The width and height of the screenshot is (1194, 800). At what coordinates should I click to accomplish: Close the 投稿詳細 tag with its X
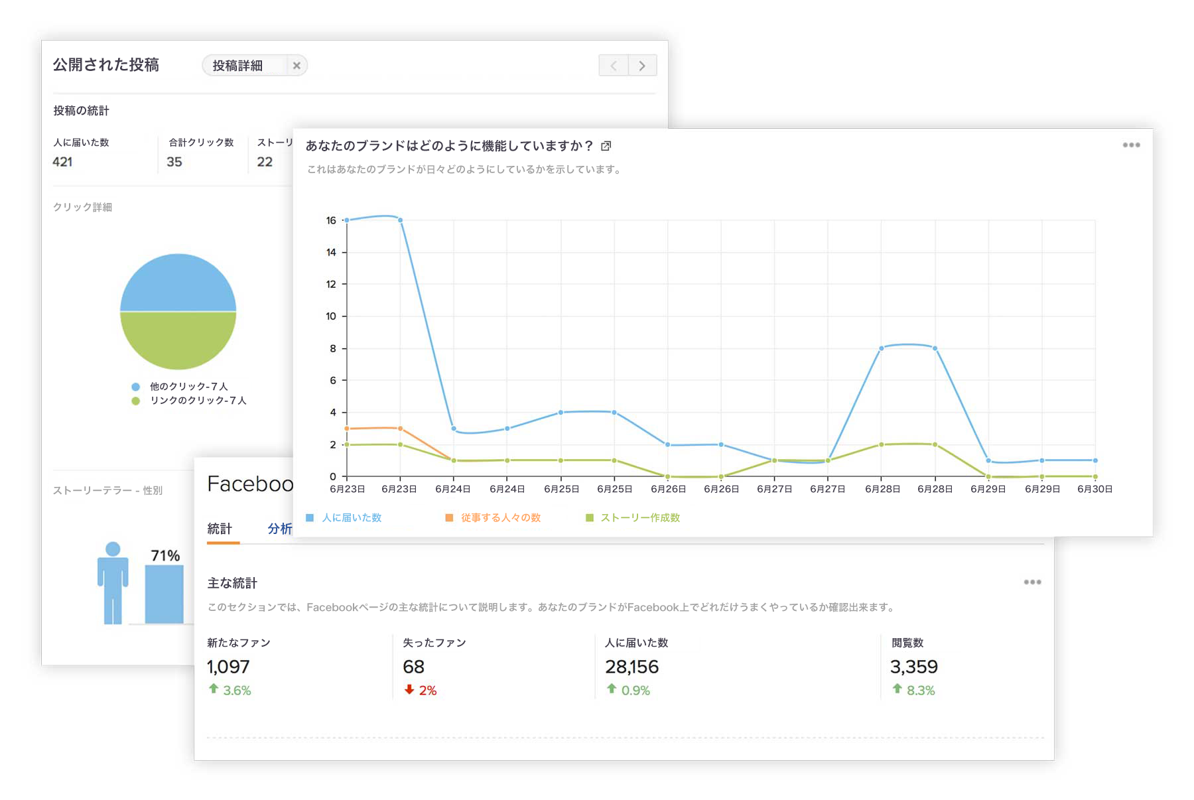pos(297,66)
